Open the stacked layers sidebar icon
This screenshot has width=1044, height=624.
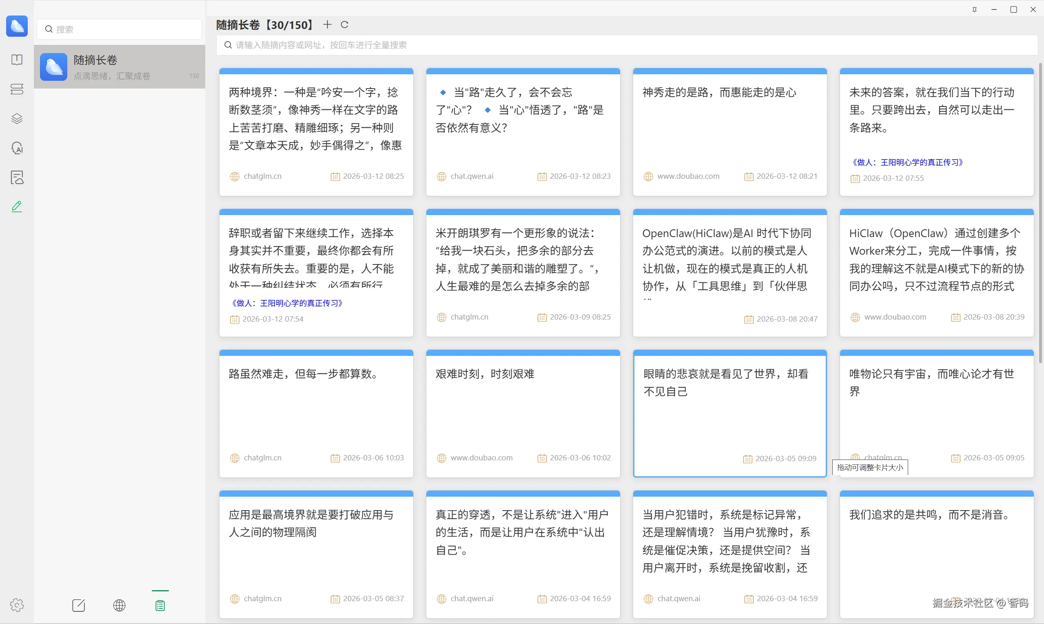[x=17, y=119]
